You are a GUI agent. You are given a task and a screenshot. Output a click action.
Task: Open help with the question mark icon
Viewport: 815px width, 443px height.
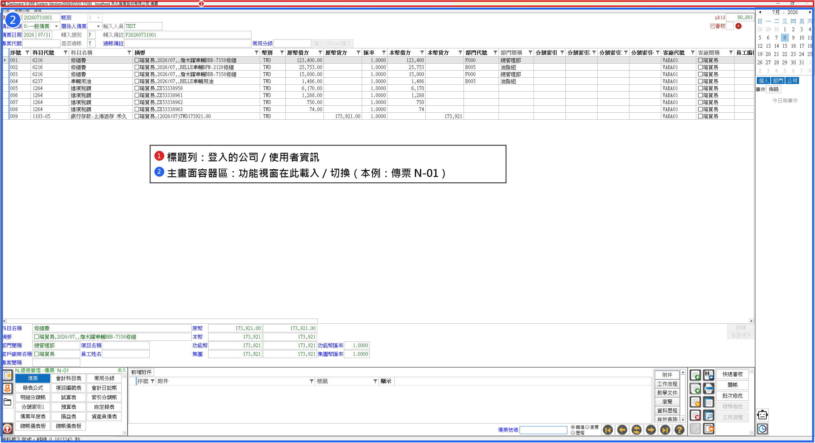click(x=679, y=430)
